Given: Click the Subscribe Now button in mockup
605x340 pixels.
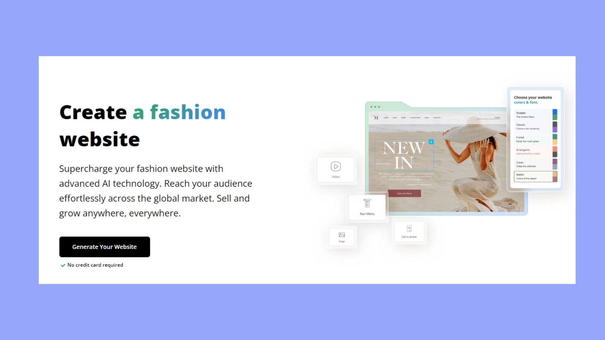Looking at the screenshot, I should coord(404,193).
